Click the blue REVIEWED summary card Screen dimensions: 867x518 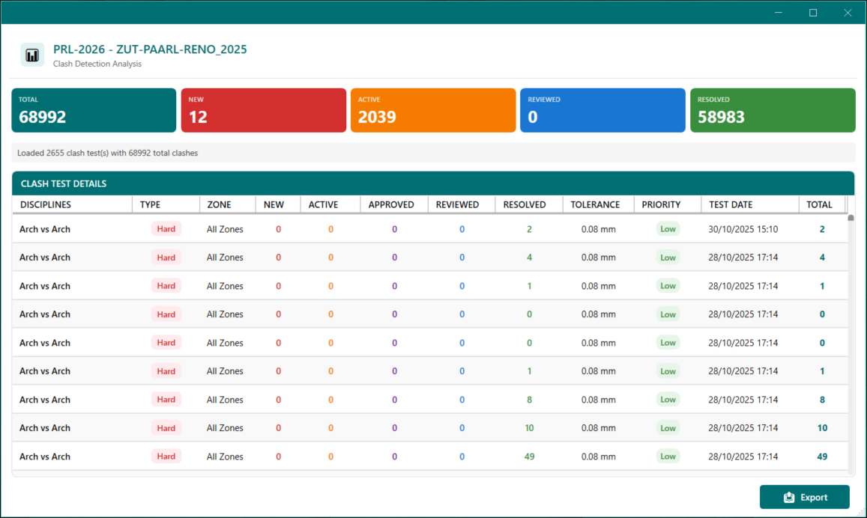[x=602, y=110]
